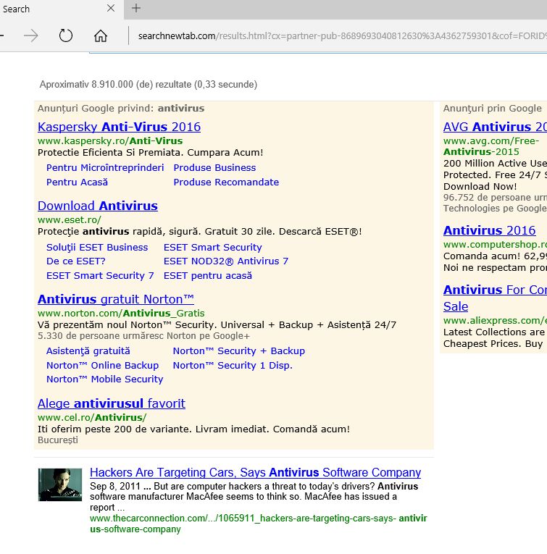Visit www.cel.ro/Antivirus/ URL
The height and width of the screenshot is (554, 547).
[92, 417]
